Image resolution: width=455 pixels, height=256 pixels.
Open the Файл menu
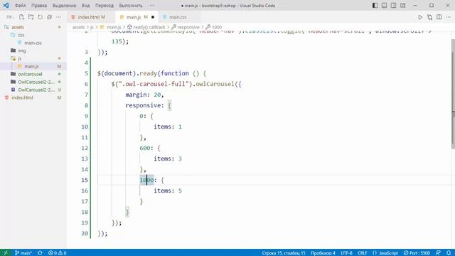point(20,6)
